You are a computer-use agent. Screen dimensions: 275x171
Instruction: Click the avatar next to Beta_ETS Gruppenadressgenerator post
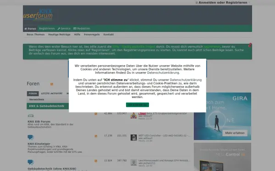(134, 115)
